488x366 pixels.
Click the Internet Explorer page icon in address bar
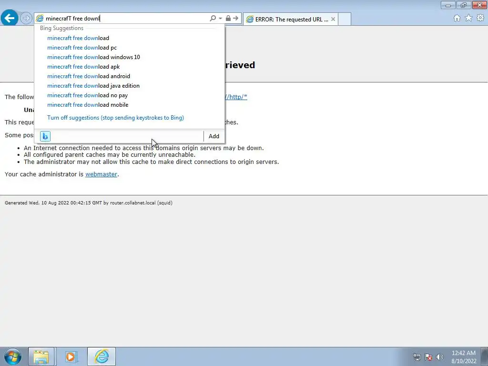coord(40,19)
